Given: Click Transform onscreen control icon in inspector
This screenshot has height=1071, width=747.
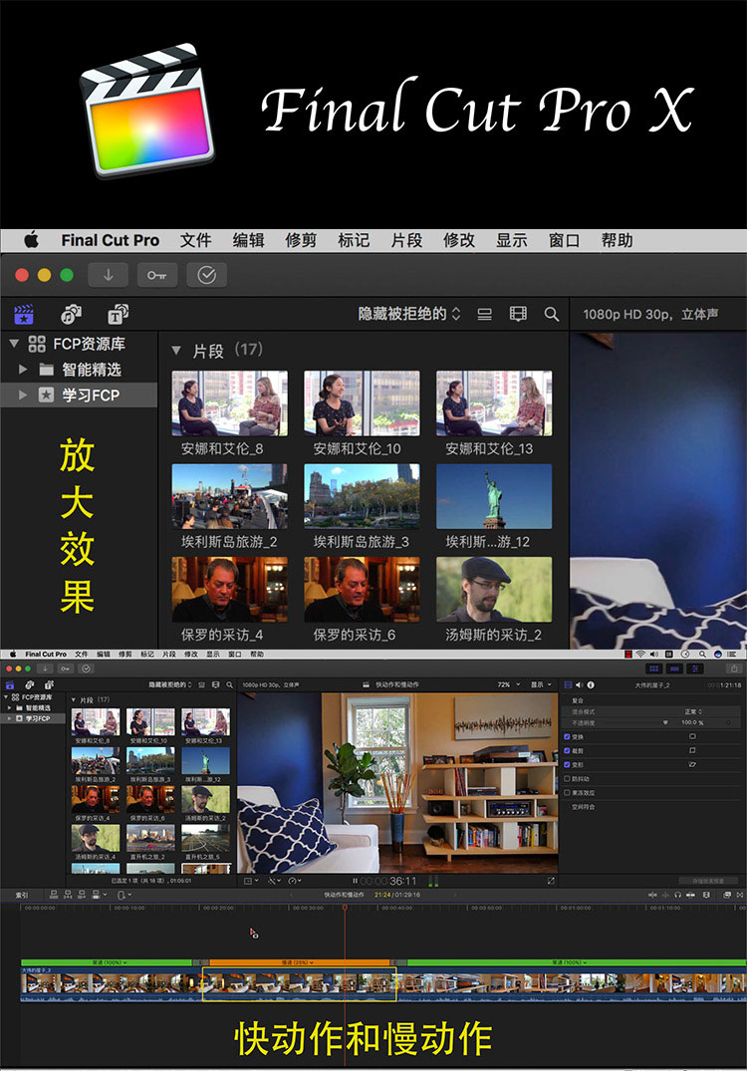Looking at the screenshot, I should (x=692, y=736).
